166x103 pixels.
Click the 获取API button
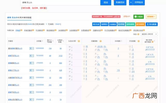tap(127, 17)
